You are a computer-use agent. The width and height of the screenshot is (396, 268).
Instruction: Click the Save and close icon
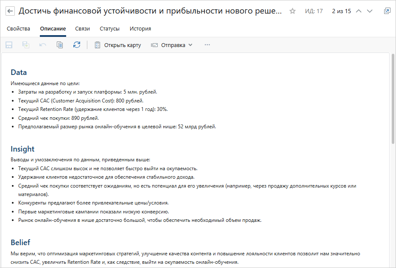26,45
